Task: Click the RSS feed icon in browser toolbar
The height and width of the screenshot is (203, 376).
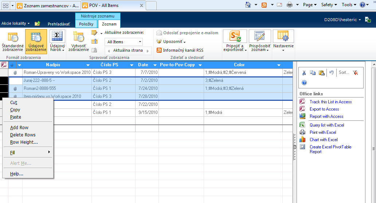Action: click(x=264, y=5)
